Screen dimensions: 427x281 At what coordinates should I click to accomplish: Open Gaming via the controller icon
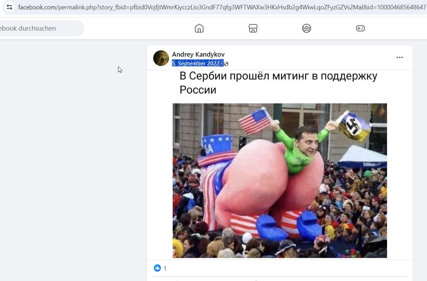click(360, 28)
